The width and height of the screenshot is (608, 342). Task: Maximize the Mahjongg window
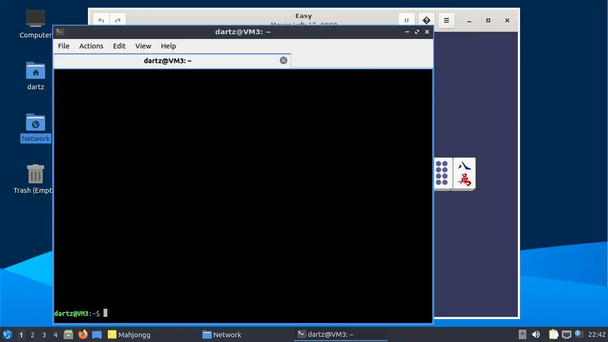coord(488,20)
